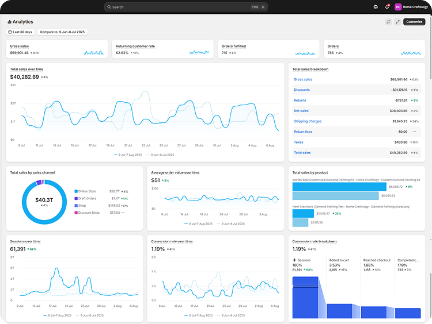
Task: Toggle the 9 Jun–8 Jul 2025 legend in the Conversion rate chart
Action: [231, 315]
